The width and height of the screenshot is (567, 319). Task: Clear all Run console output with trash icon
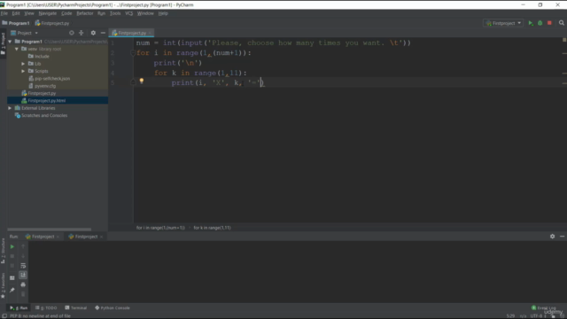(23, 294)
